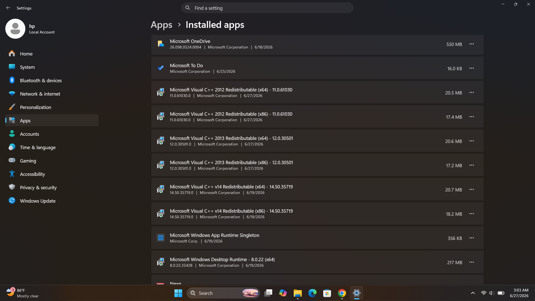Click the Settings gear taskbar icon

tap(357, 293)
